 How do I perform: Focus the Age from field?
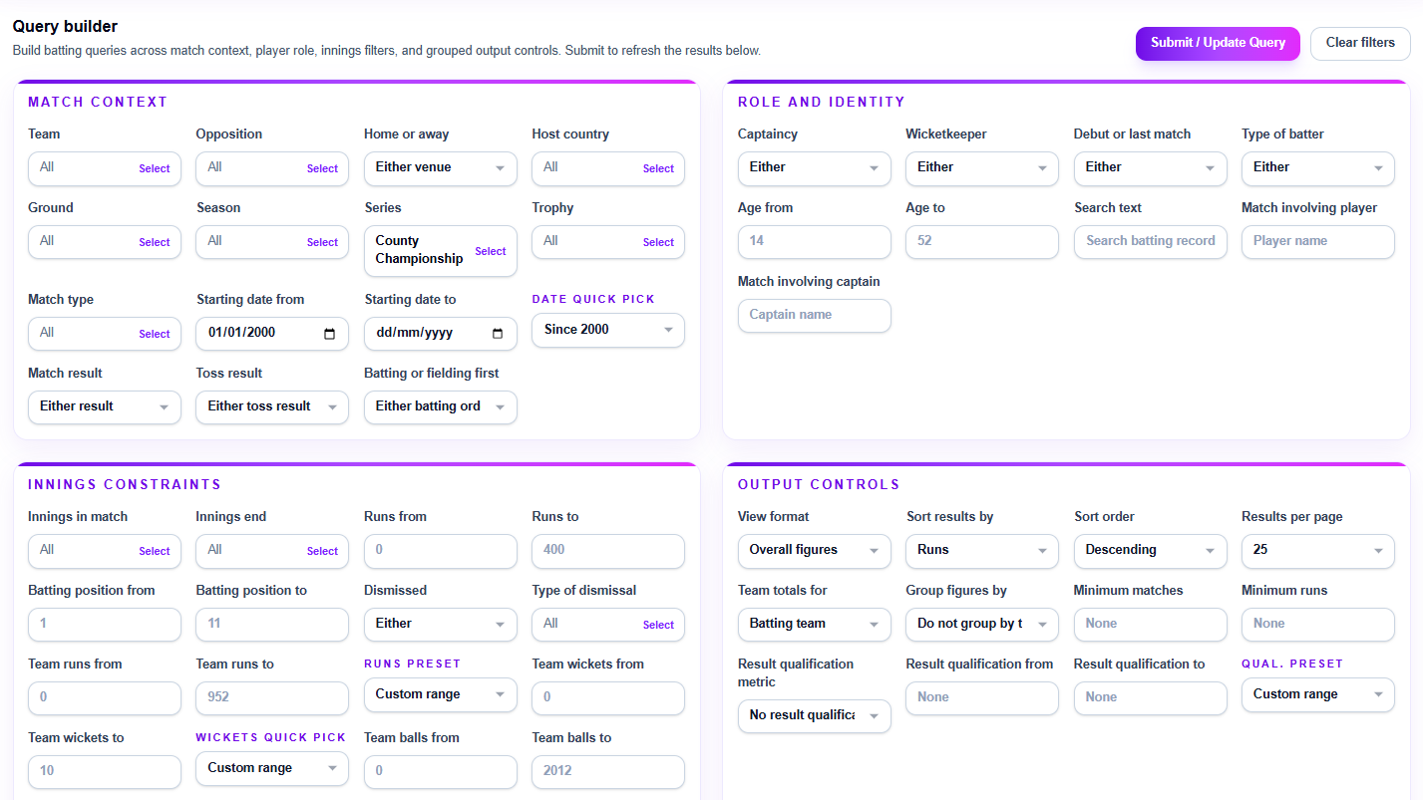(x=815, y=242)
